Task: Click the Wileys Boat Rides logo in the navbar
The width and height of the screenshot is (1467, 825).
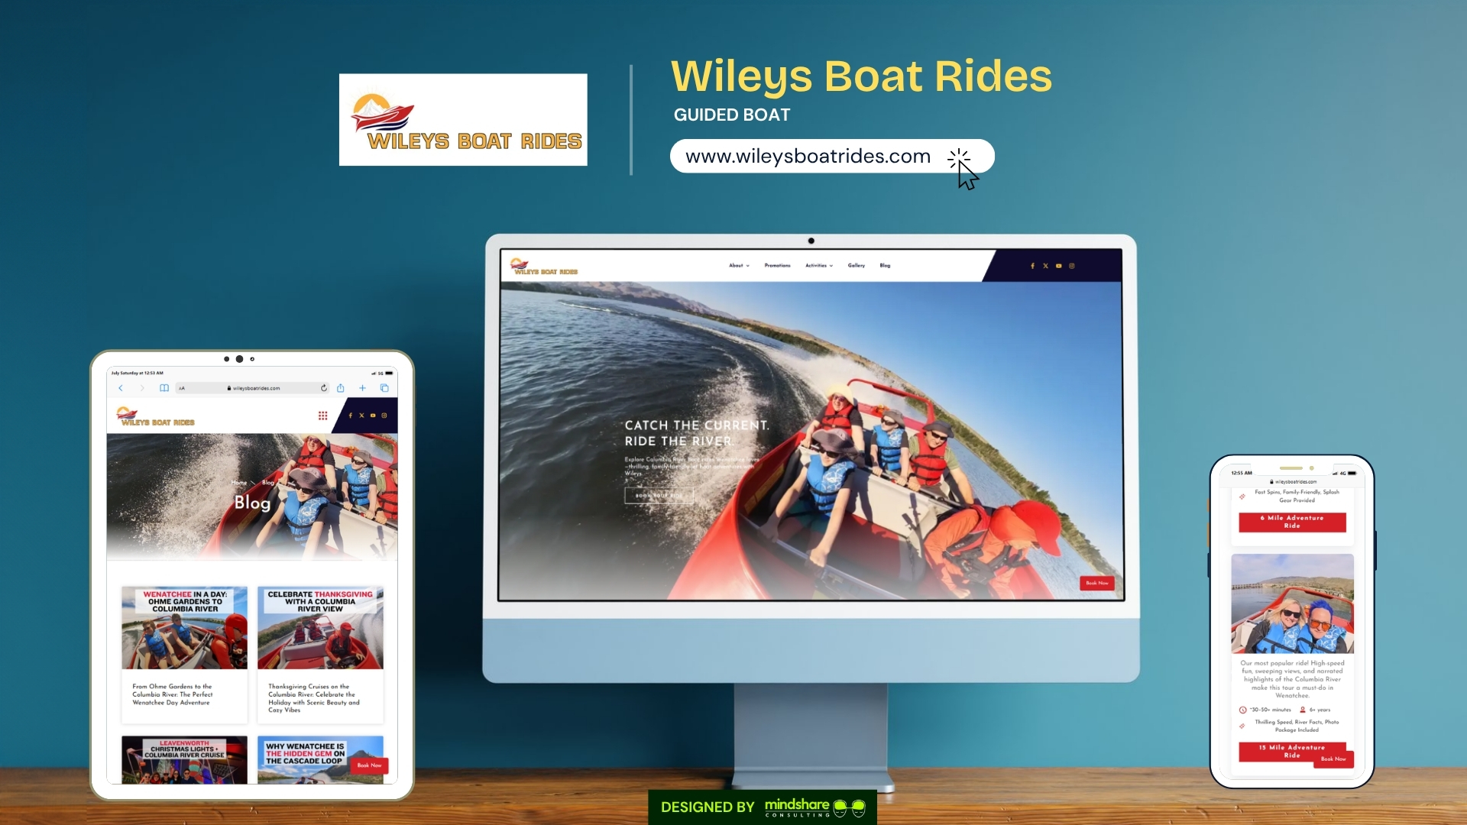Action: (546, 267)
